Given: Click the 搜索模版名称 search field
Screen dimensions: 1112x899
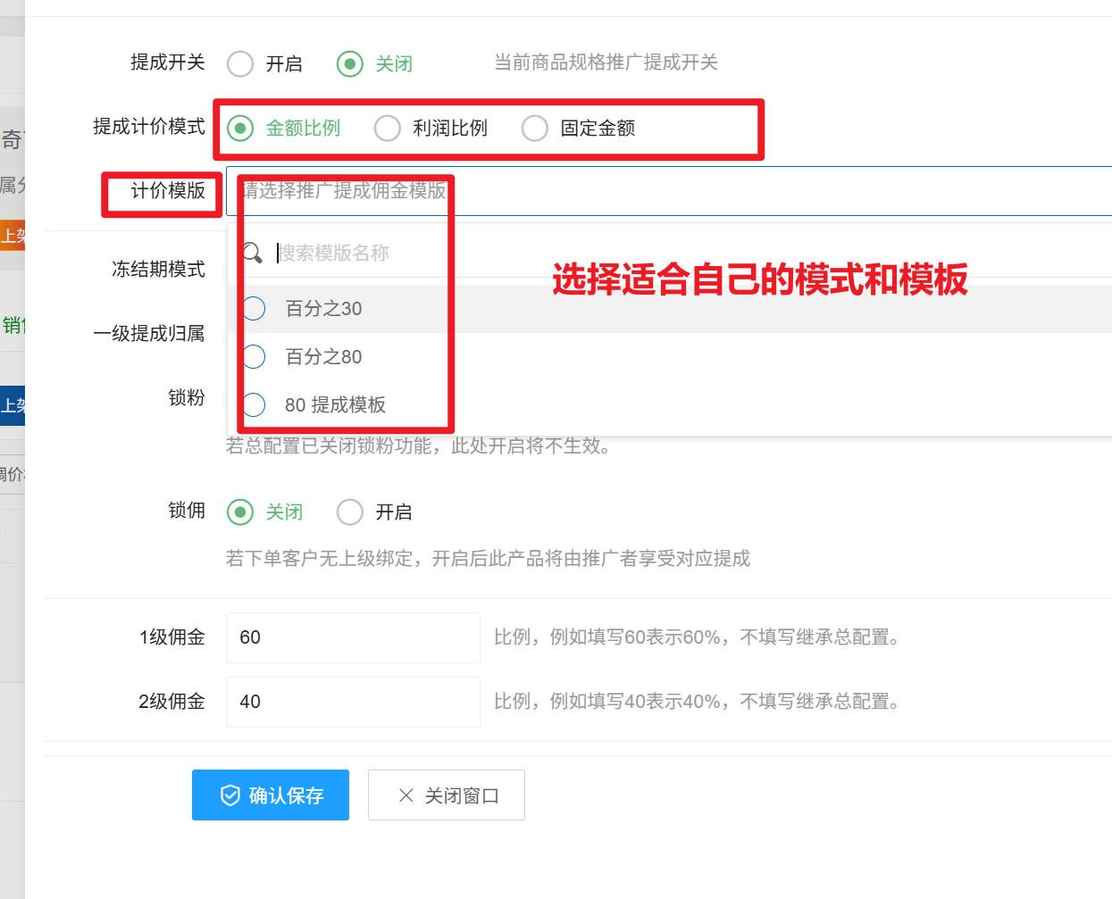Looking at the screenshot, I should coord(357,254).
